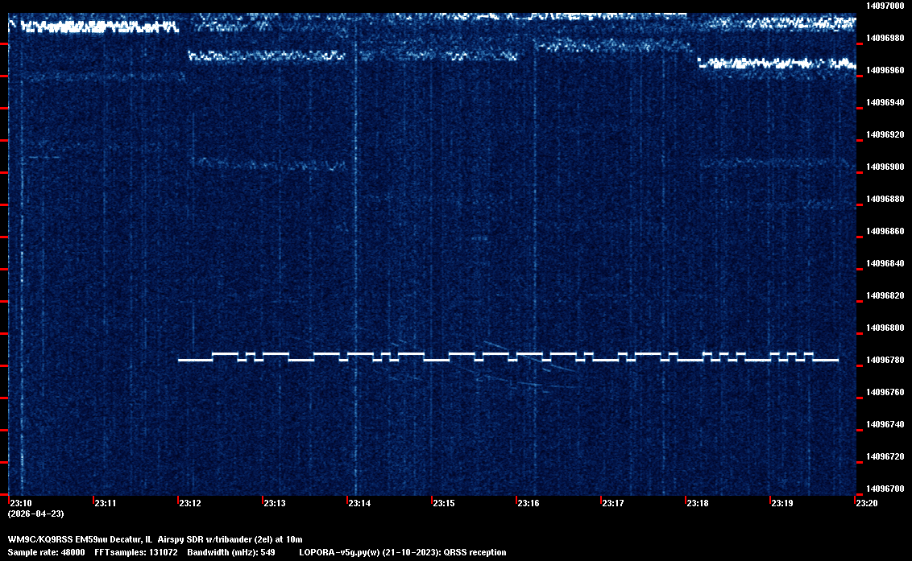The height and width of the screenshot is (561, 912).
Task: Select the 23:18 time marker
Action: pos(698,504)
